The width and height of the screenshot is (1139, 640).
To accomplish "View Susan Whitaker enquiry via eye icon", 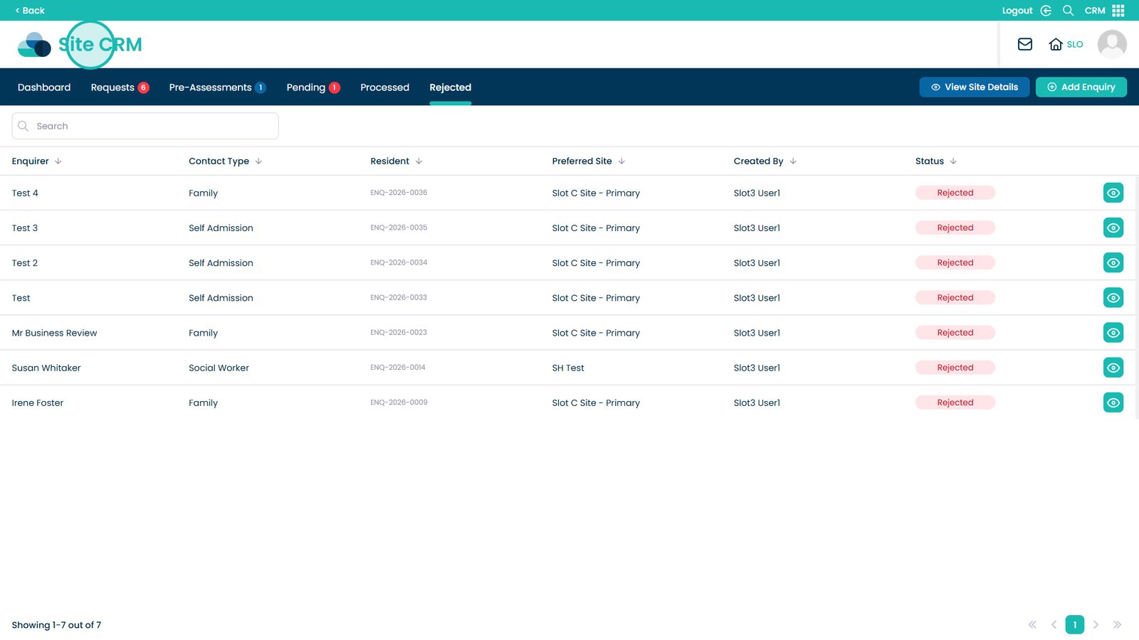I will pos(1113,368).
